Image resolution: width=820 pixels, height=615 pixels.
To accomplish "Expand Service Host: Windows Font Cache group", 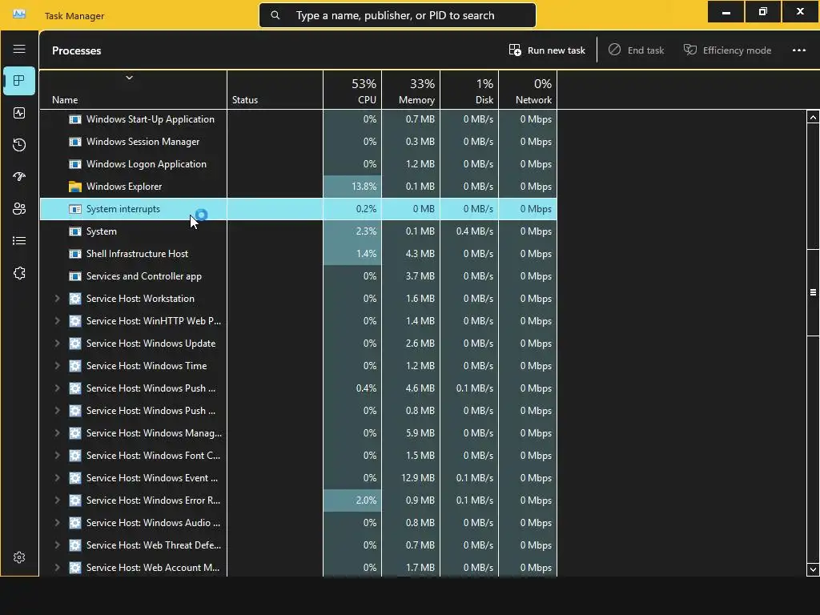I will click(57, 456).
